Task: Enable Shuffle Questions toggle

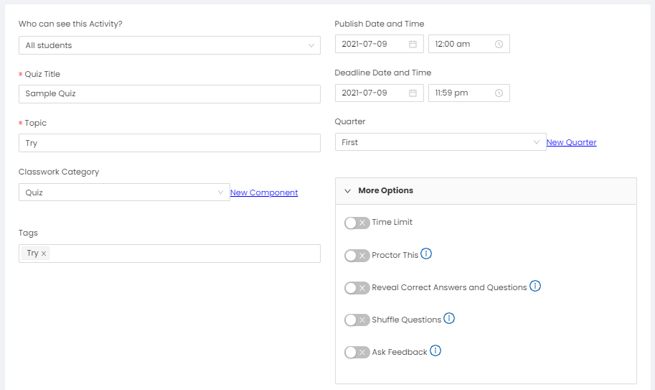Action: click(x=357, y=320)
